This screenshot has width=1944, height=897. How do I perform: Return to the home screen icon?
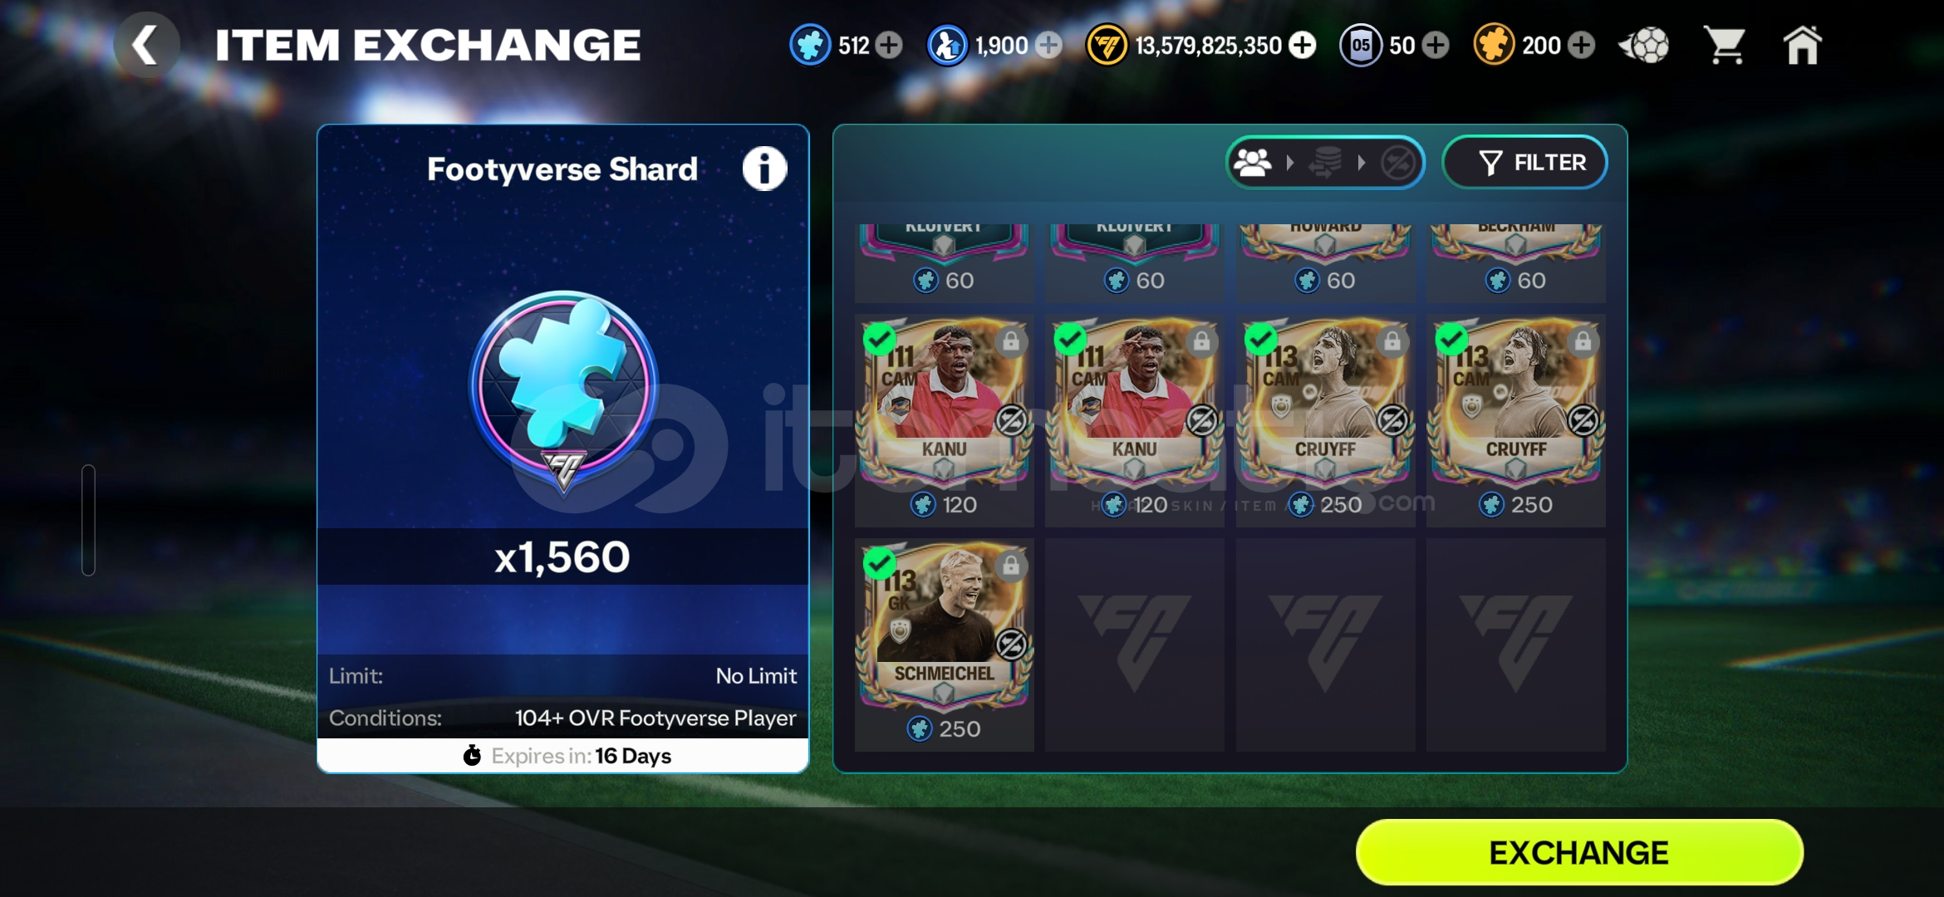click(x=1801, y=45)
